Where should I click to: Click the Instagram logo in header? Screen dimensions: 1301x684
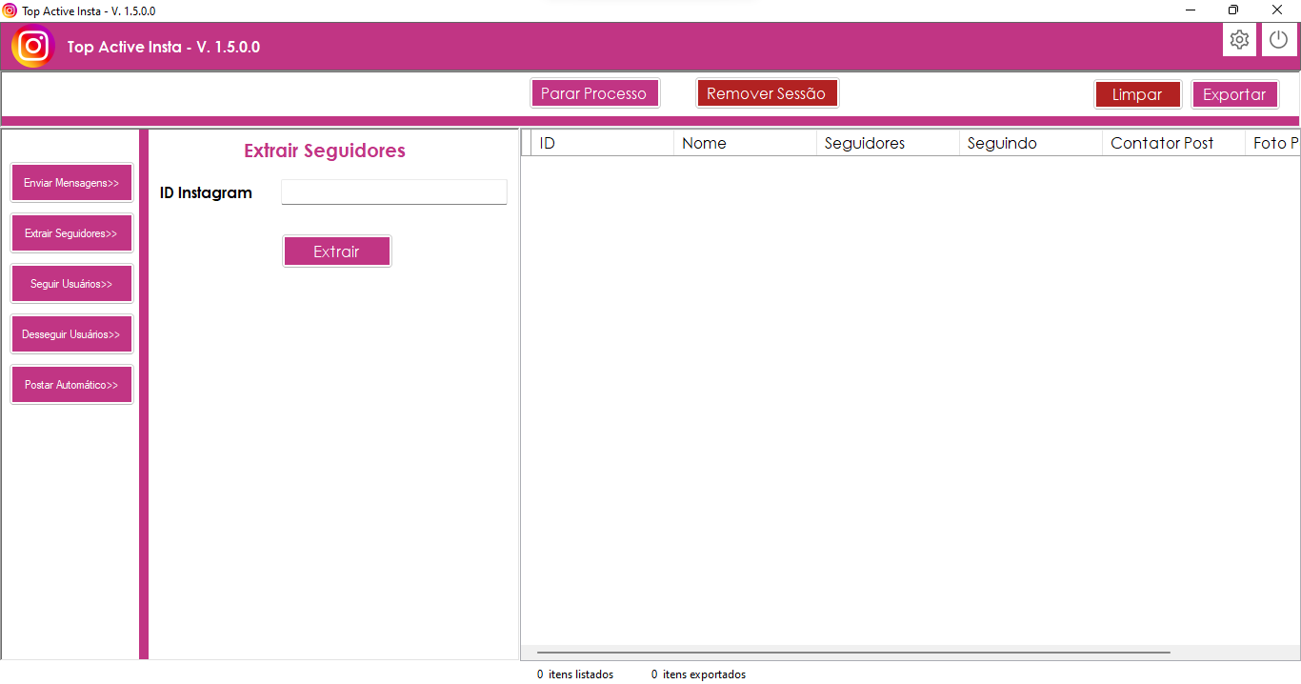point(33,46)
